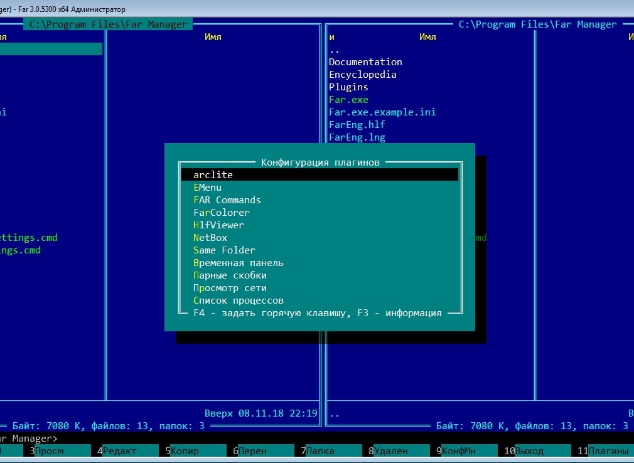
Task: Click the Имя column header in left panel
Action: [x=213, y=37]
